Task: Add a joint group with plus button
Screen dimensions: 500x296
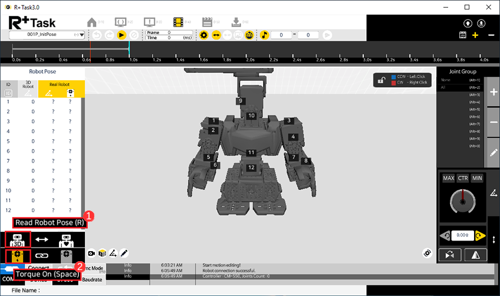Action: click(x=494, y=93)
